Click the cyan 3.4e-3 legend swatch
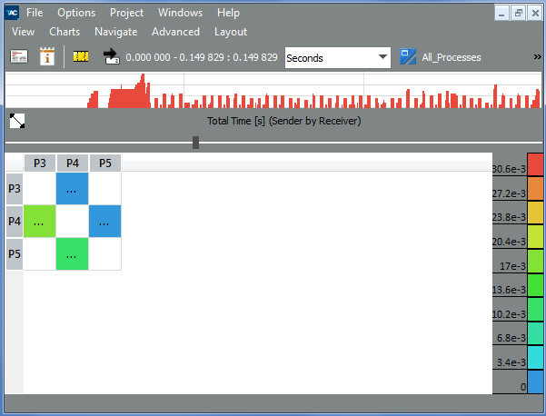The height and width of the screenshot is (416, 546). point(535,358)
